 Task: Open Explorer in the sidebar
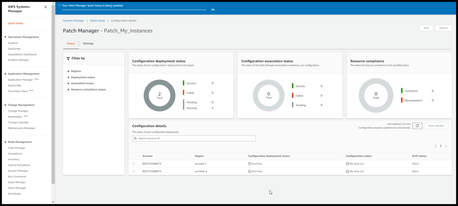click(13, 43)
